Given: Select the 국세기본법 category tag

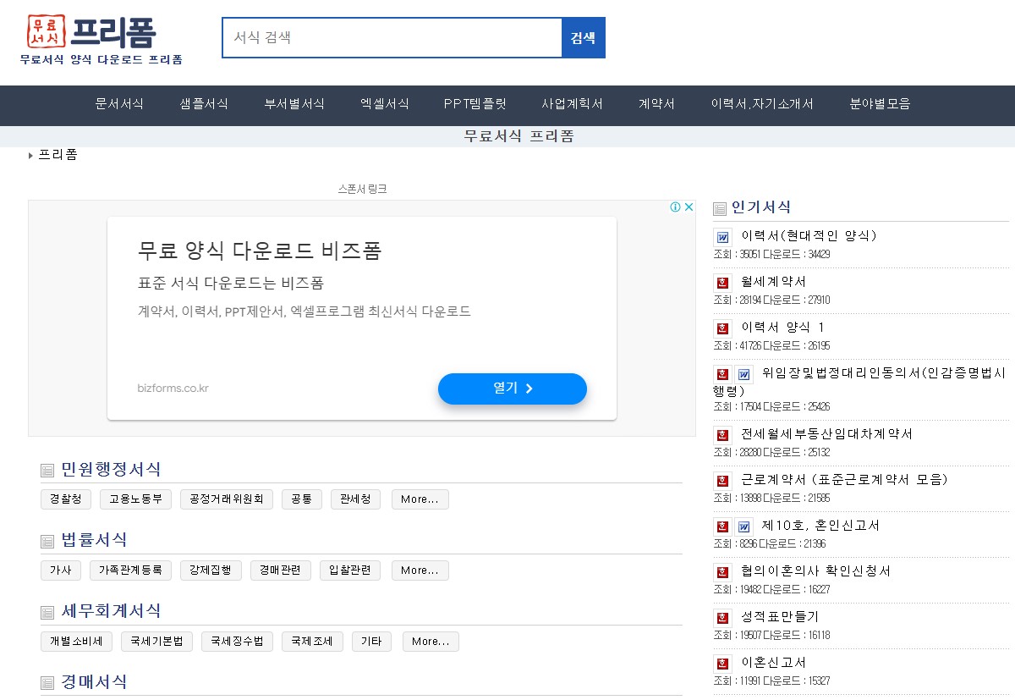Looking at the screenshot, I should 157,642.
